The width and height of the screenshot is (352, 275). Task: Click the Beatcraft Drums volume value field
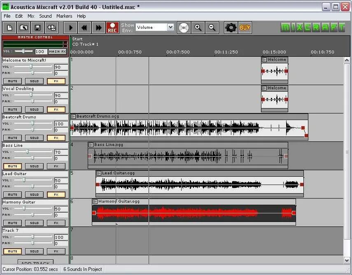61,124
